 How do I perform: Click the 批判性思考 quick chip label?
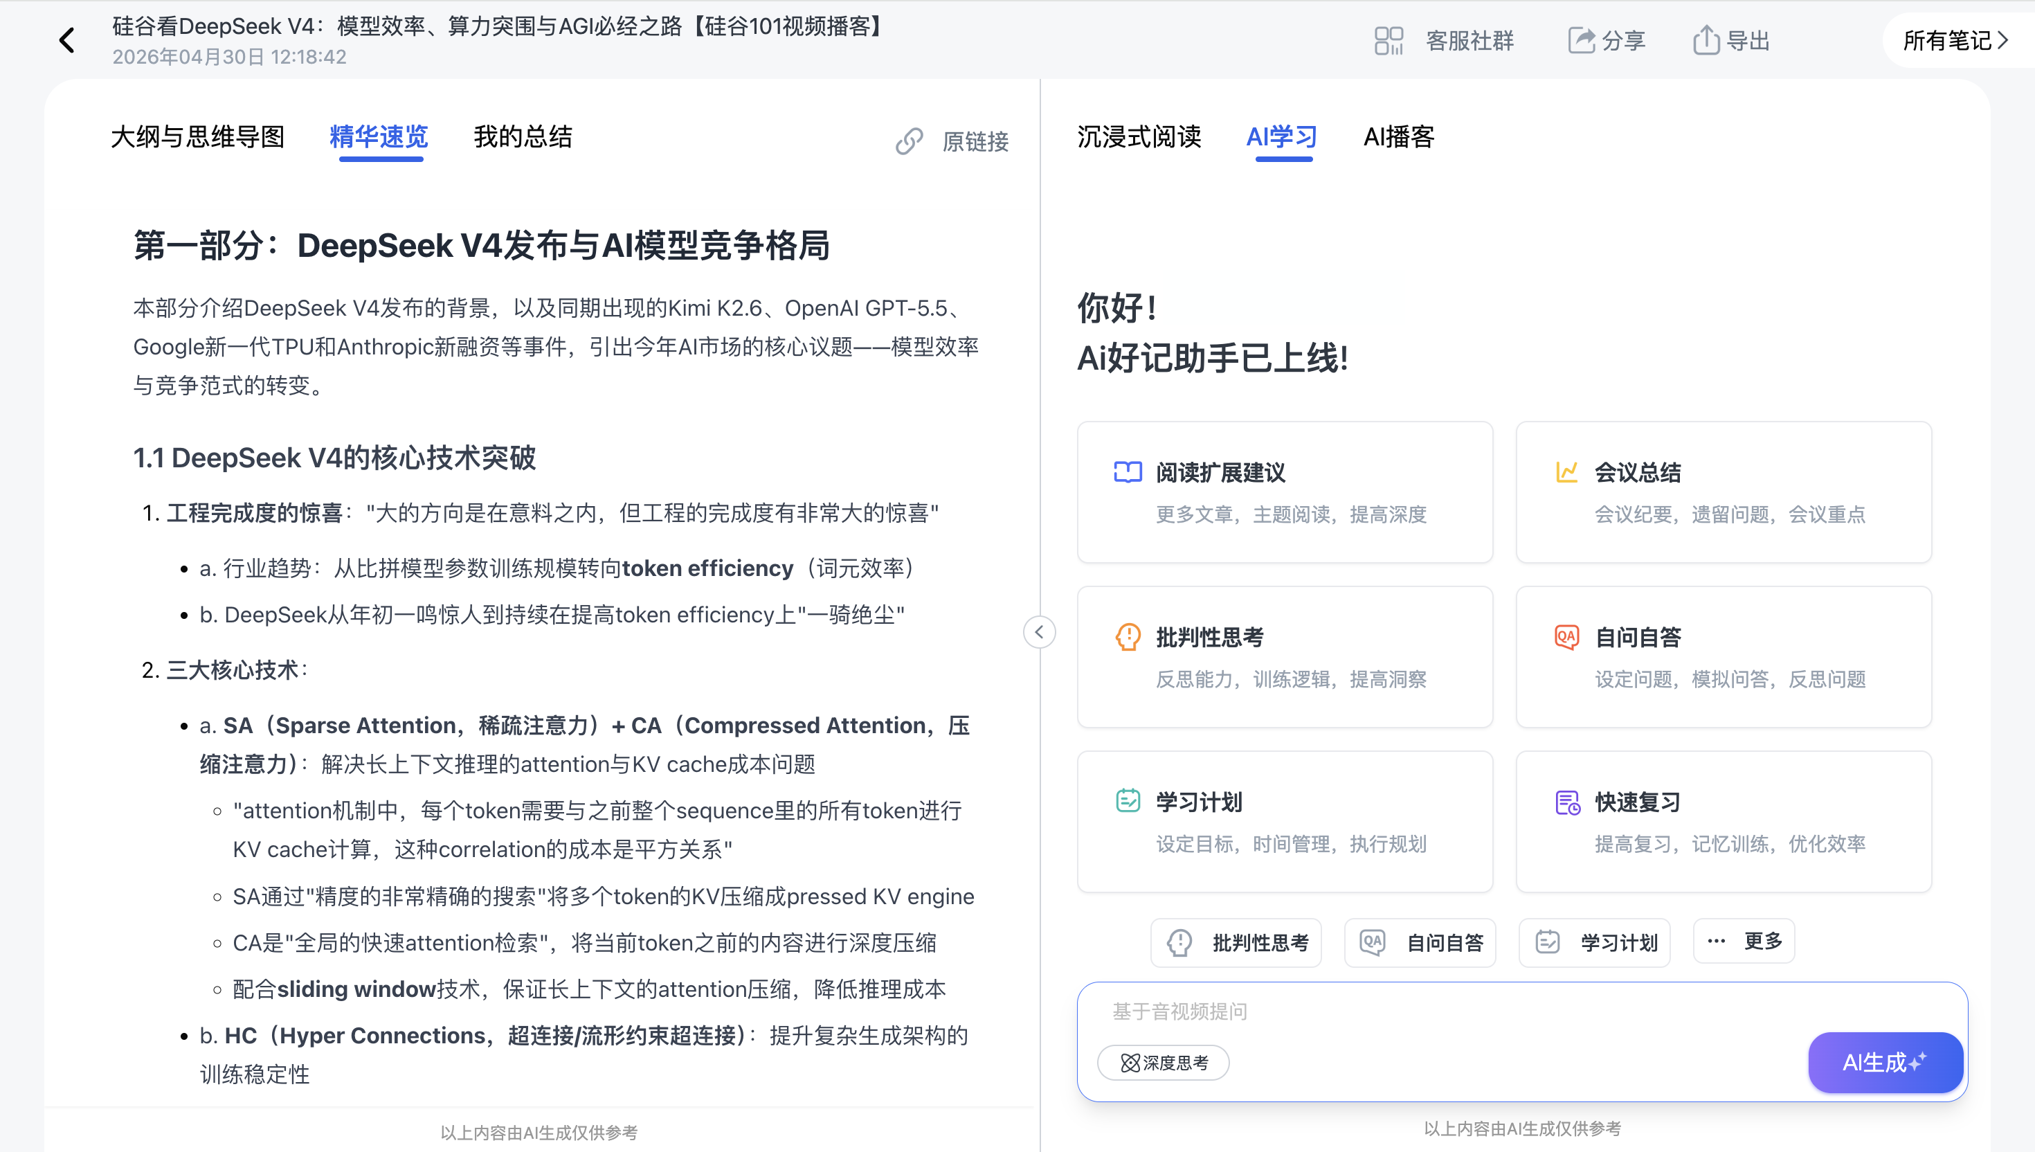(1260, 942)
